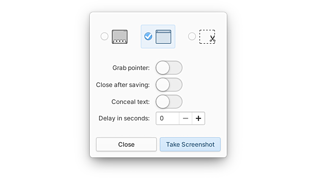This screenshot has width=317, height=178.
Task: Click the scissors on the area-selection icon
Action: click(212, 39)
